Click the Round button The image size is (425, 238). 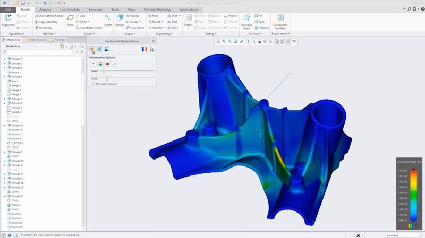(156, 22)
